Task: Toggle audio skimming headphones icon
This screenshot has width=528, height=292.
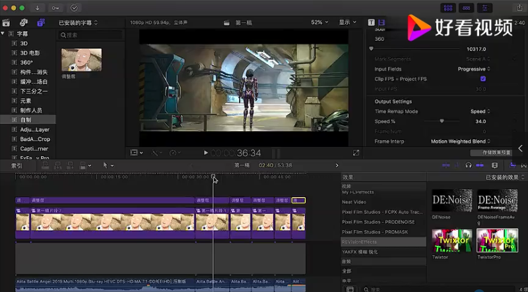Action: [469, 165]
